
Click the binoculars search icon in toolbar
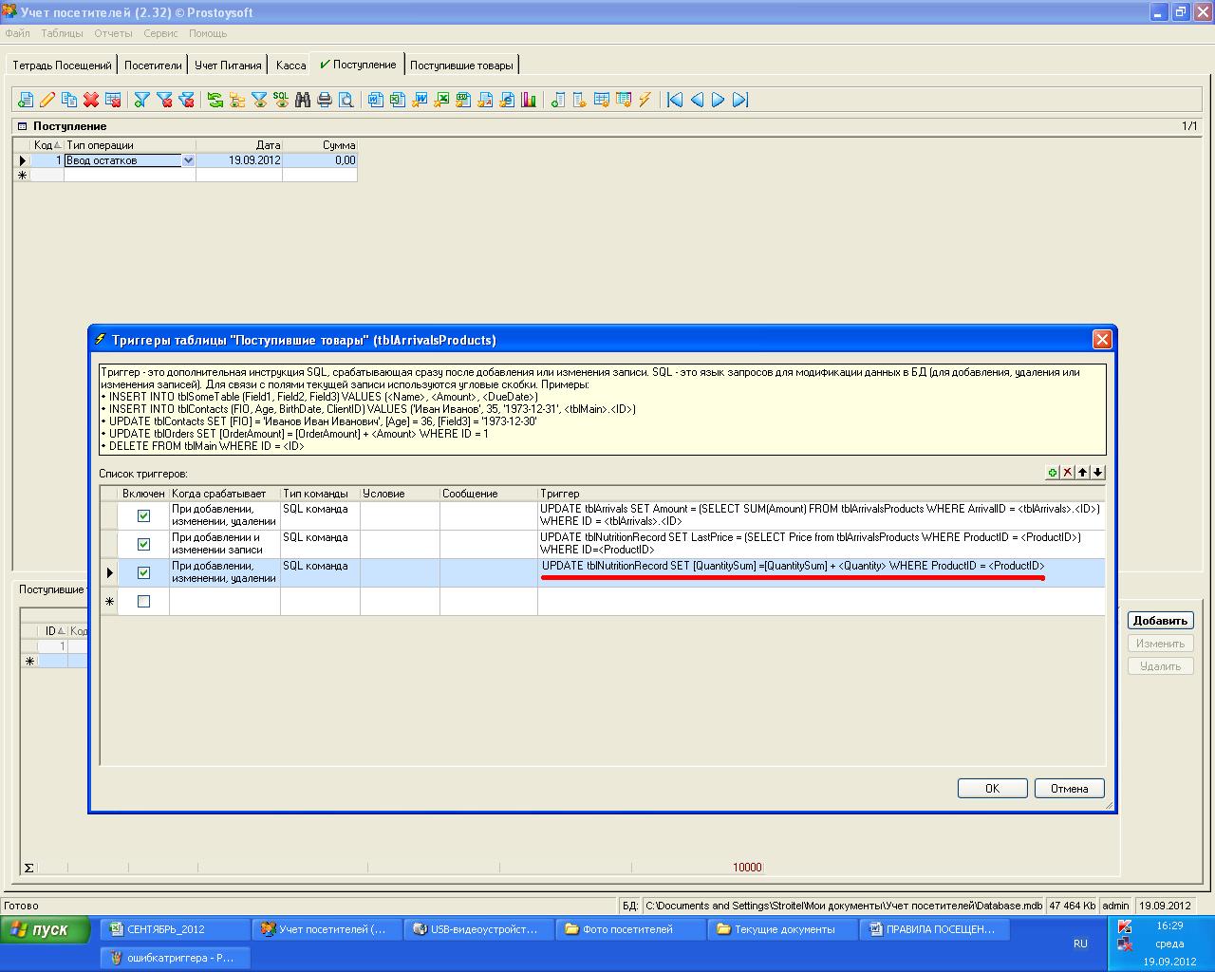(x=304, y=100)
